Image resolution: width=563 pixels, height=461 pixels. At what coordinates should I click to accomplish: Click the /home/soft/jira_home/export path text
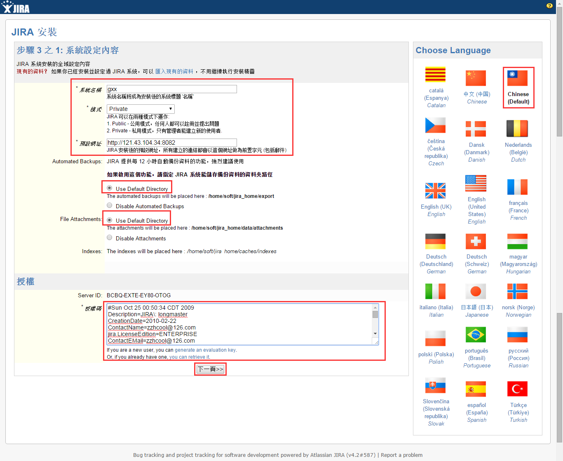click(x=241, y=196)
